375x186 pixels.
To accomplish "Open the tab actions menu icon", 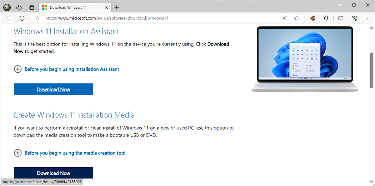I will coord(31,7).
